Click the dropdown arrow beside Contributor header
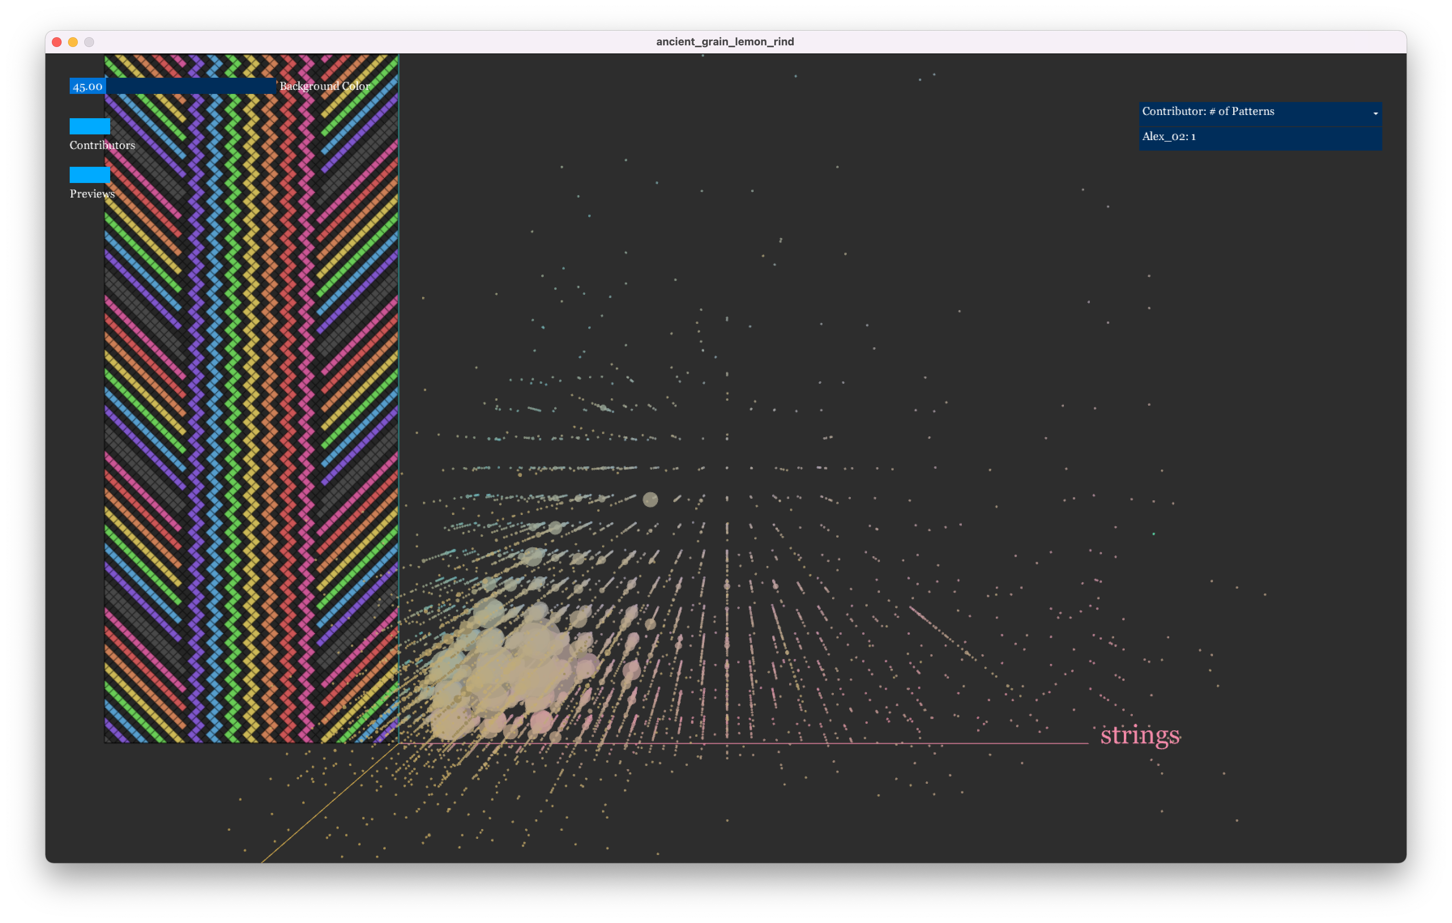This screenshot has height=923, width=1452. point(1375,113)
